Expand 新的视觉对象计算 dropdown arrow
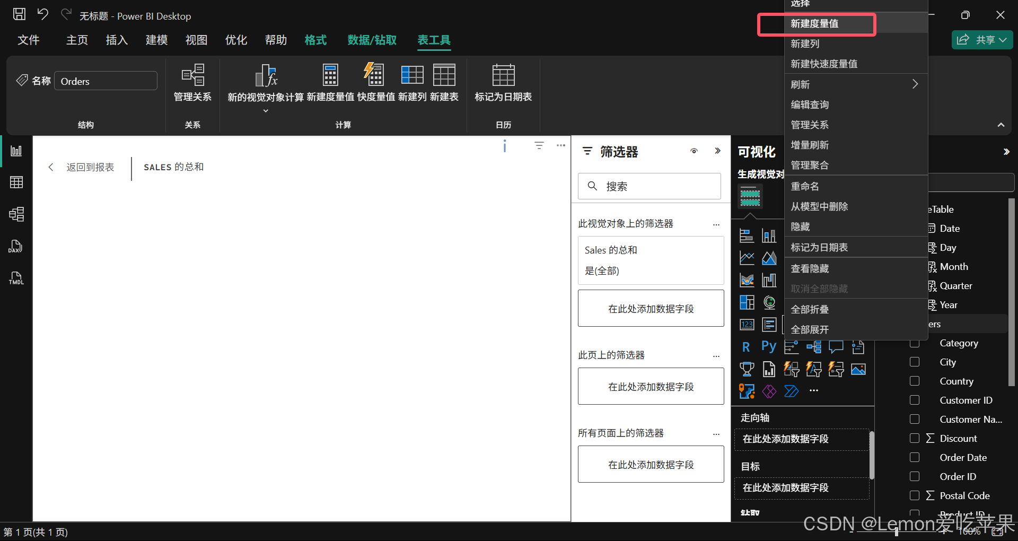The width and height of the screenshot is (1018, 541). (266, 111)
